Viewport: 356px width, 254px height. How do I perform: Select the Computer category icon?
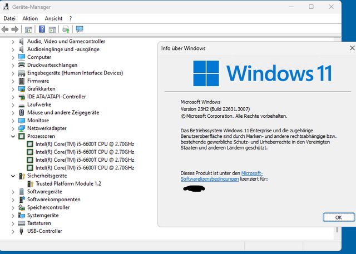22,57
